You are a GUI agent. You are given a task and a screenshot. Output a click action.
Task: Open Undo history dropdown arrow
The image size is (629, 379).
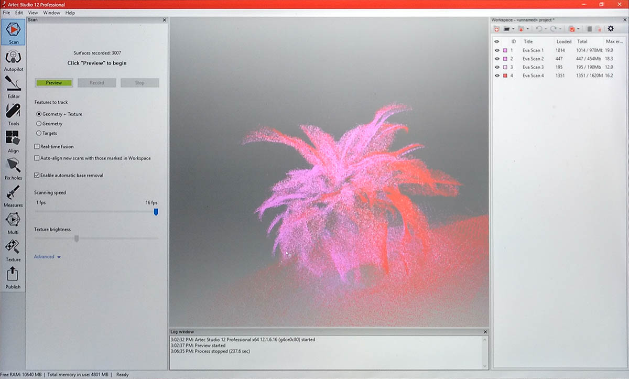(545, 29)
